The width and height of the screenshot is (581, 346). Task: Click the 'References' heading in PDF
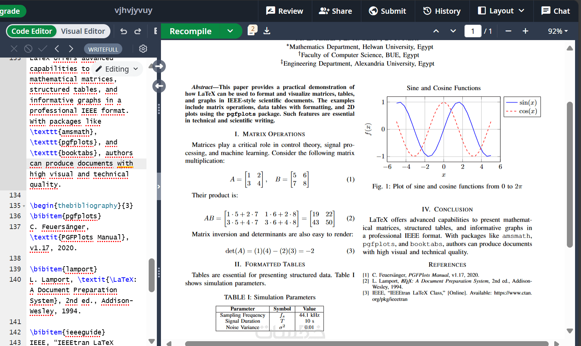(447, 265)
